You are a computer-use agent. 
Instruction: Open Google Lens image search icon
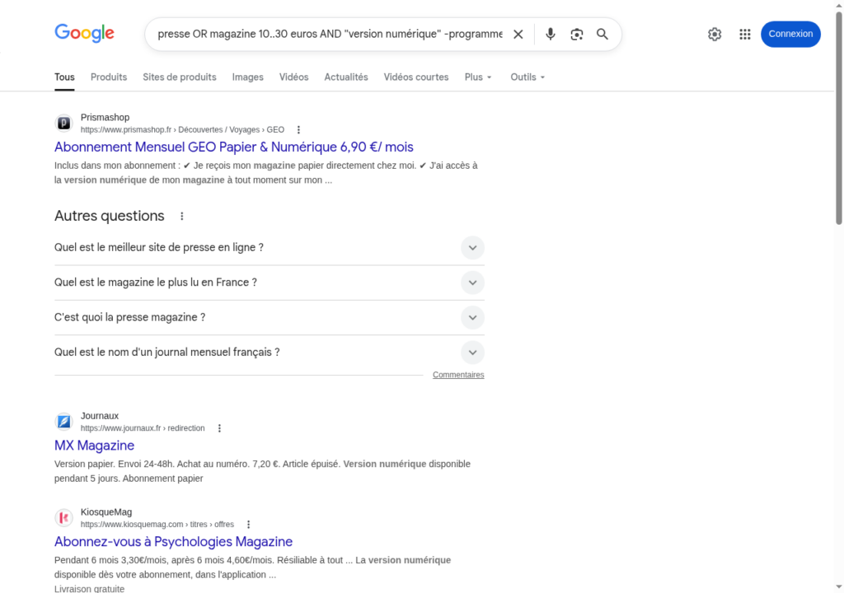click(x=577, y=34)
